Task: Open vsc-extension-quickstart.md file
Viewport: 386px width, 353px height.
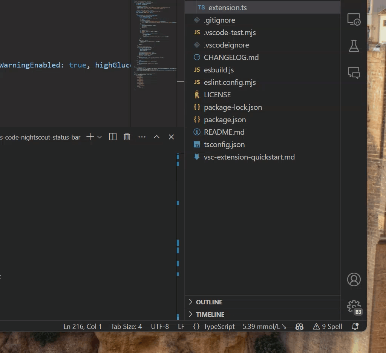Action: [x=262, y=157]
